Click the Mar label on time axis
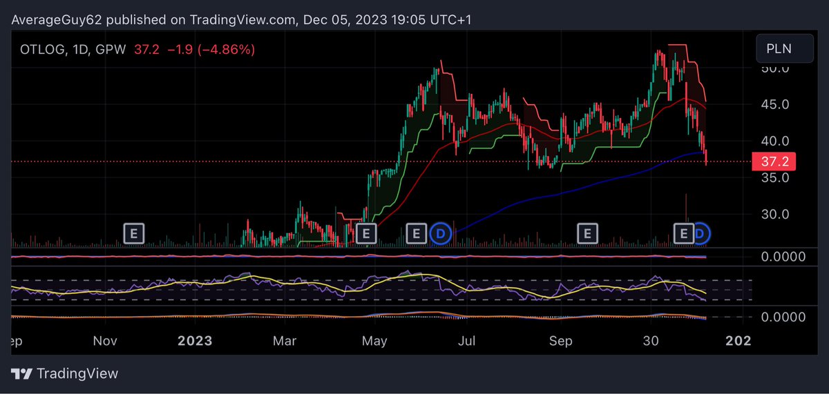The image size is (829, 394). pos(284,341)
